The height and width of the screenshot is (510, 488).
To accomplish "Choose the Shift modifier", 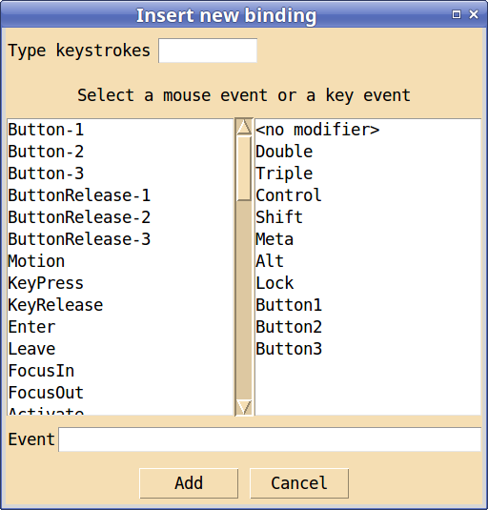I will tap(368, 217).
